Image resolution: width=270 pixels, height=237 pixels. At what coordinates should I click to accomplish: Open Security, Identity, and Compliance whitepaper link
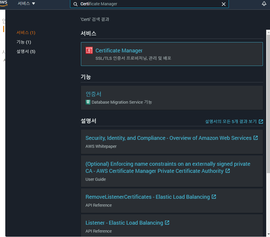(x=169, y=138)
